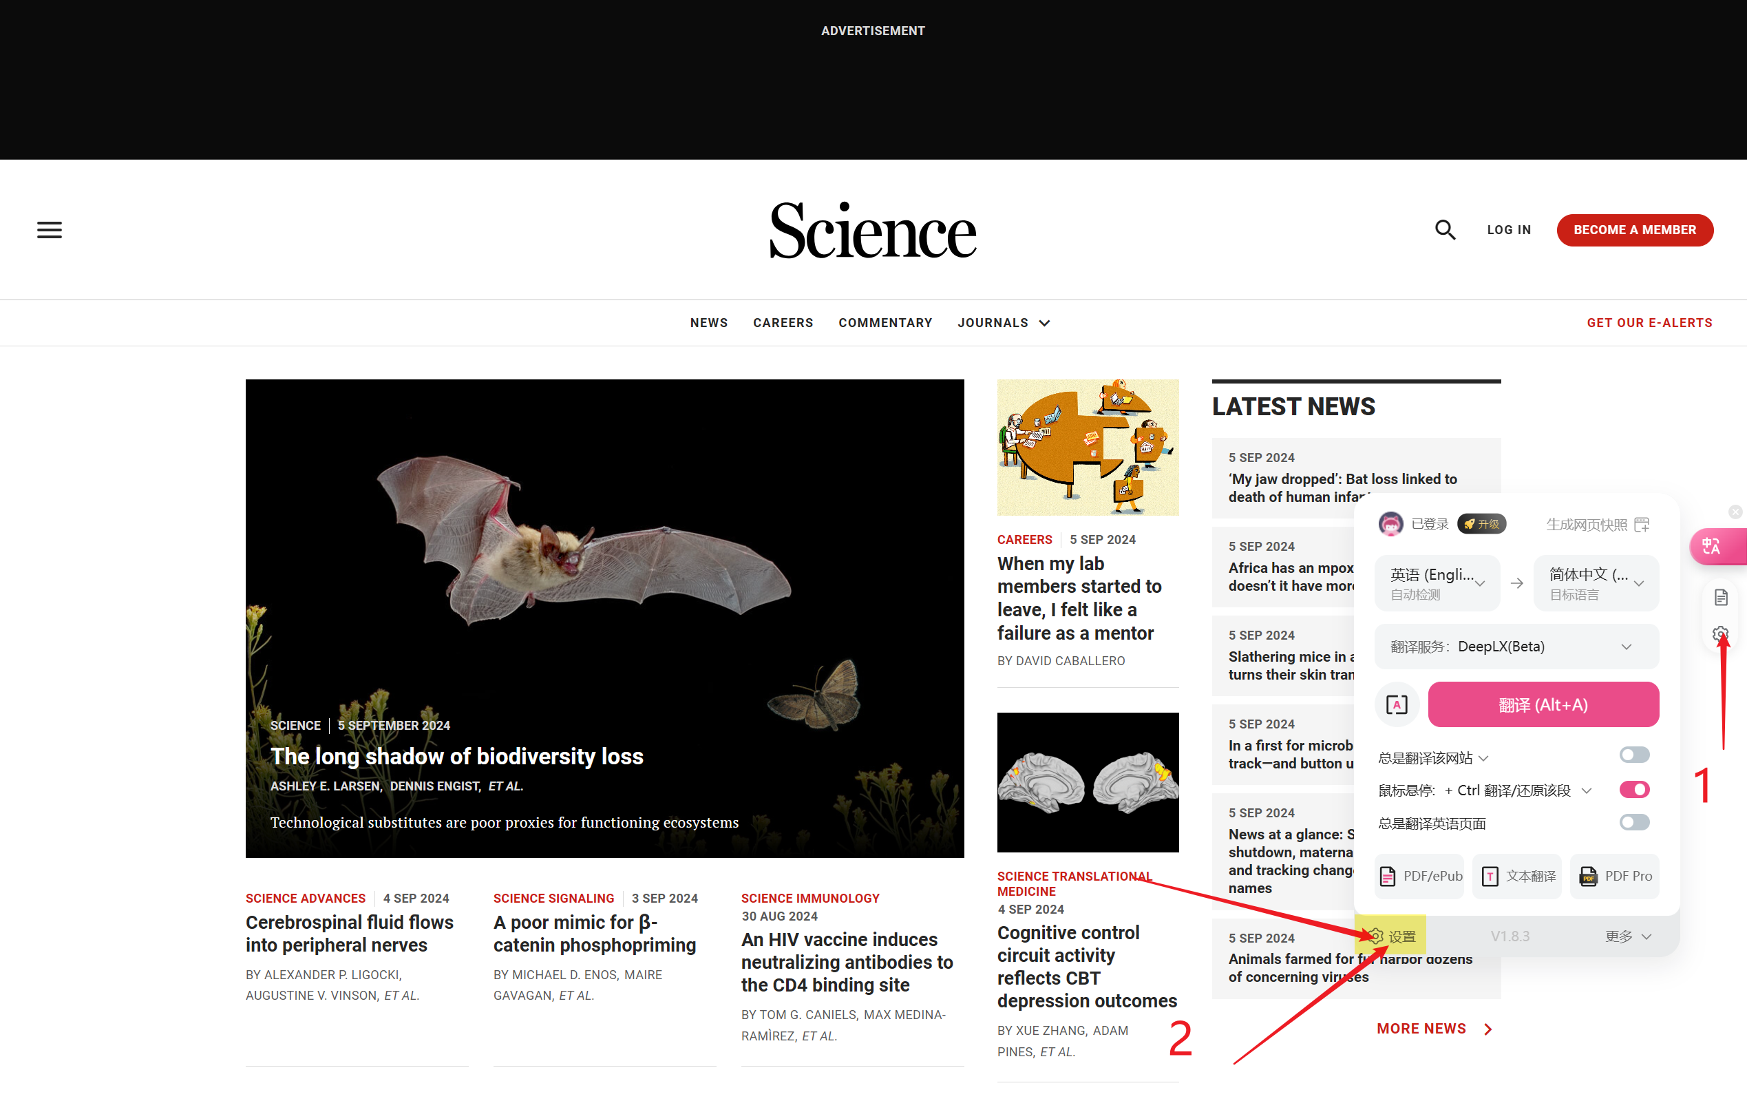Click the office table careers thumbnail
1747x1101 pixels.
coord(1088,447)
